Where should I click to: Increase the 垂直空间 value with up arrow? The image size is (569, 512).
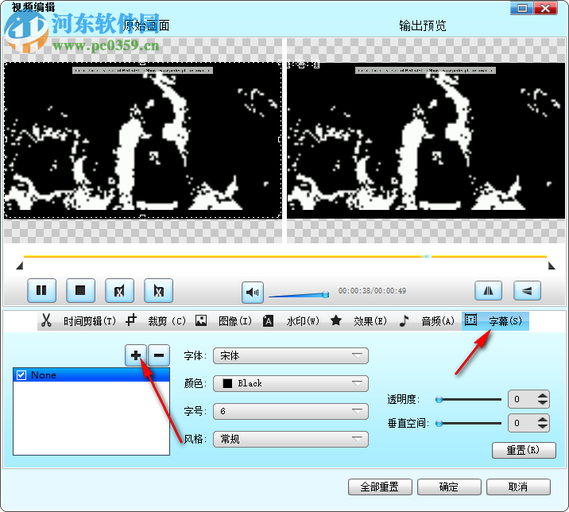point(543,420)
